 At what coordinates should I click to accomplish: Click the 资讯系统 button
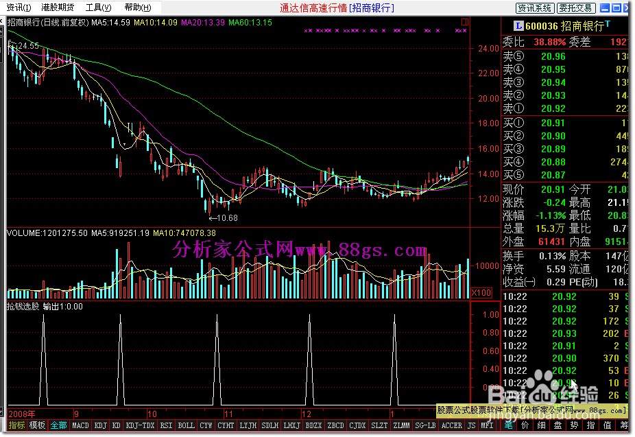[x=534, y=8]
